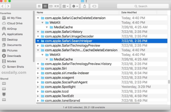Expand com.apple.Spotlight folder
Viewport: 171px width, 112px height.
tap(38, 87)
